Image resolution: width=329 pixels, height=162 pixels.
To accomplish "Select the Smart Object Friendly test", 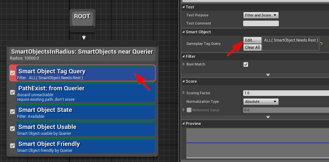I will (x=85, y=146).
